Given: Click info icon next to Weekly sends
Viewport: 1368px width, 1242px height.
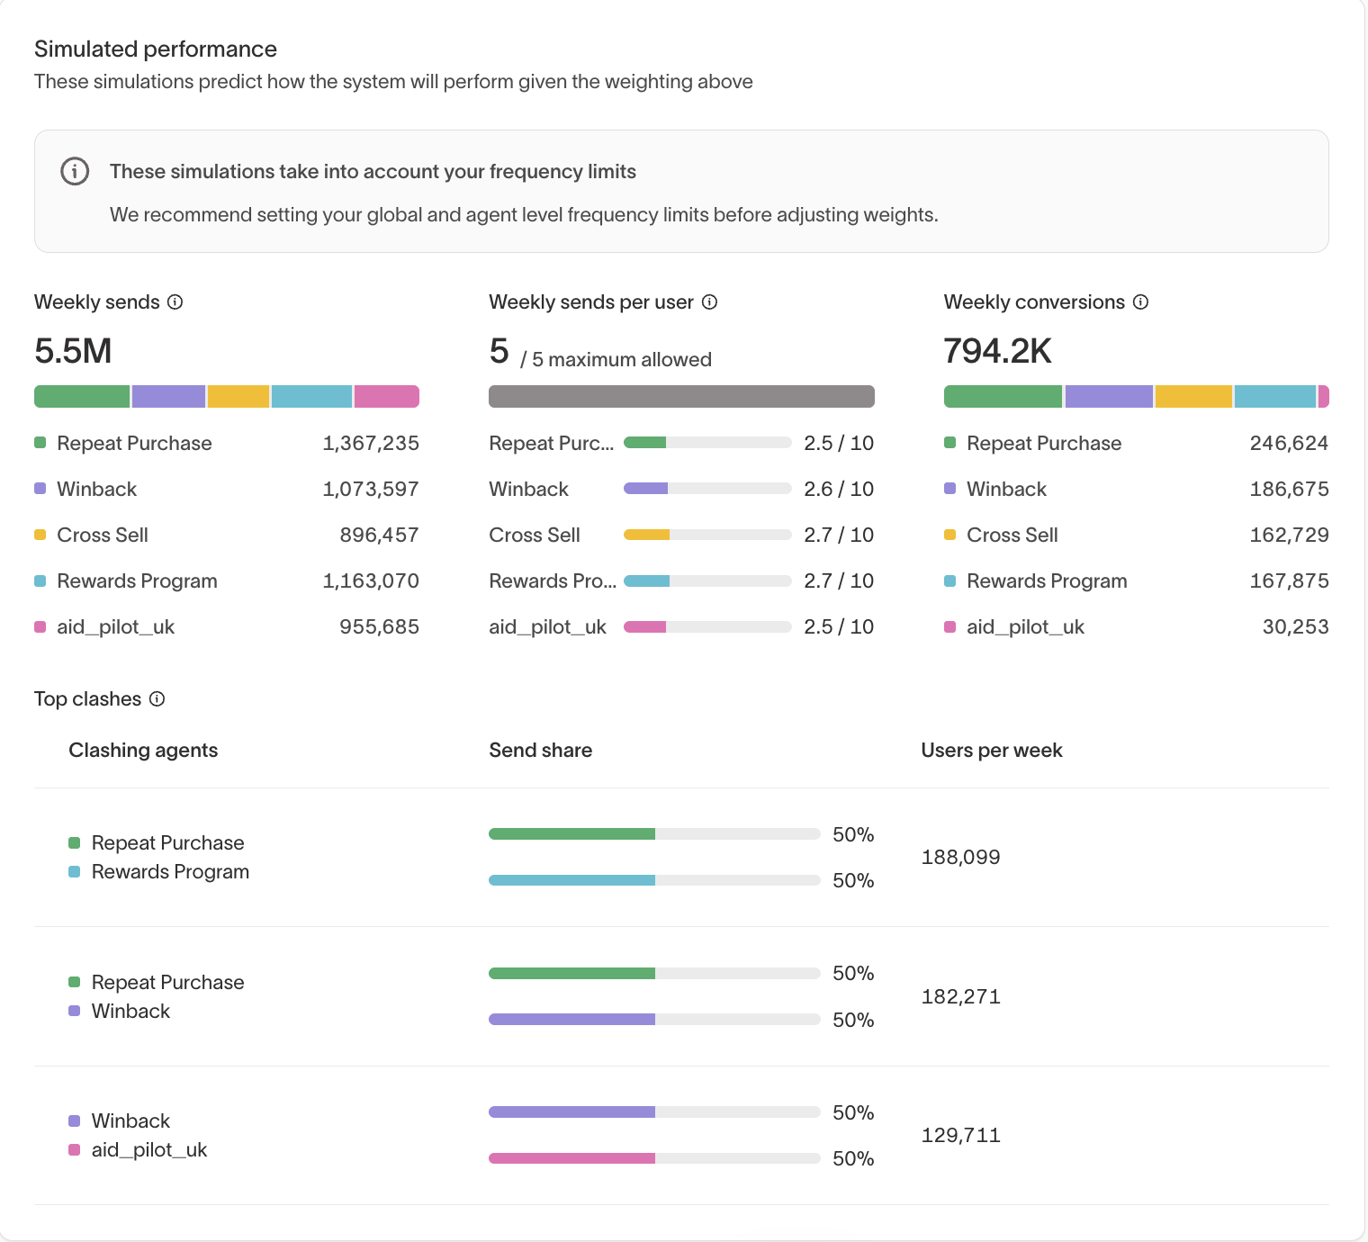Looking at the screenshot, I should coord(175,302).
